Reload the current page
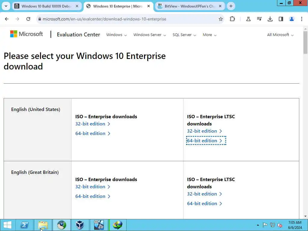Image resolution: width=308 pixels, height=231 pixels. pyautogui.click(x=28, y=19)
